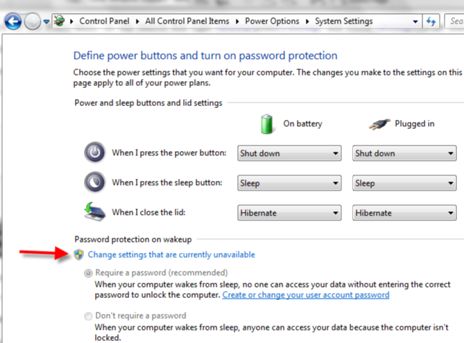Open power button Plugged in dropdown
The width and height of the screenshot is (464, 343).
pyautogui.click(x=404, y=153)
